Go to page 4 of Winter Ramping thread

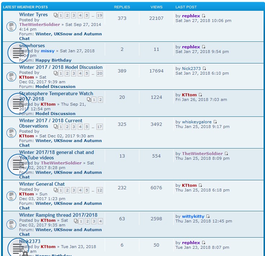tap(100, 221)
